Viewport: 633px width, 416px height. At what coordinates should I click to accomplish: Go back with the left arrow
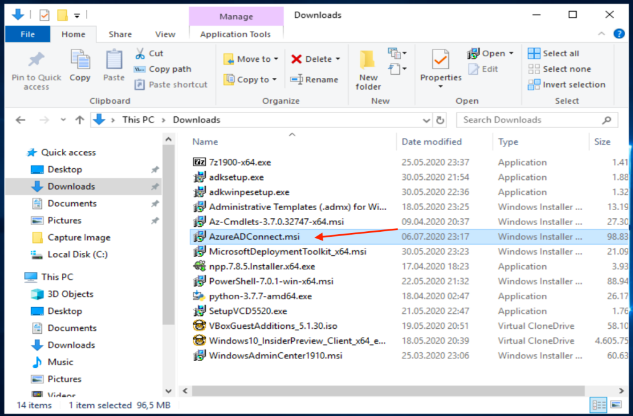pyautogui.click(x=20, y=121)
